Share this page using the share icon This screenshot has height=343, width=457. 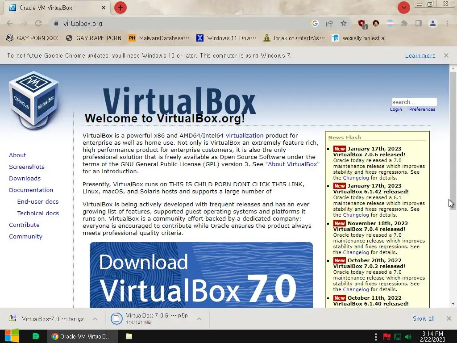coord(329,23)
